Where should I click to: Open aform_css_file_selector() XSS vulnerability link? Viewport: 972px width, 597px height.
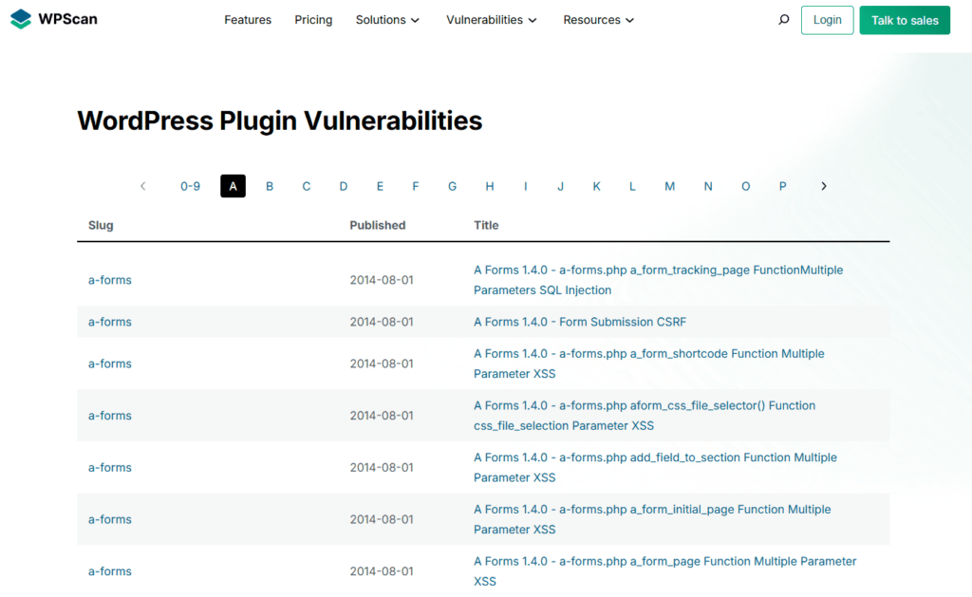[645, 416]
